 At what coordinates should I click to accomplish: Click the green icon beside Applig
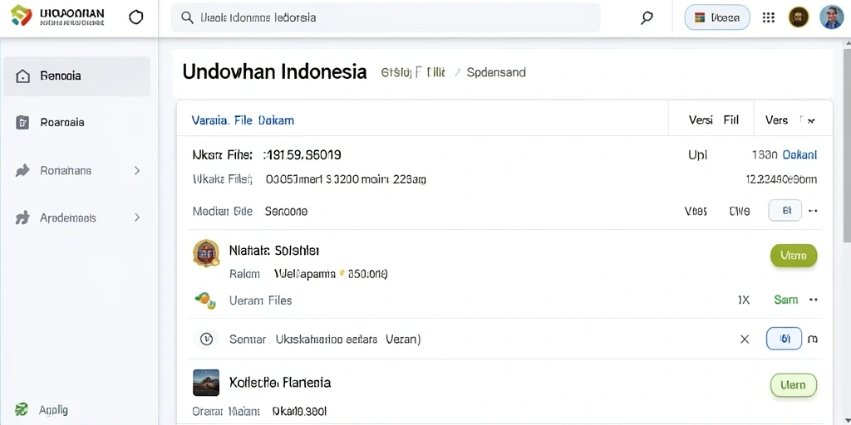22,410
